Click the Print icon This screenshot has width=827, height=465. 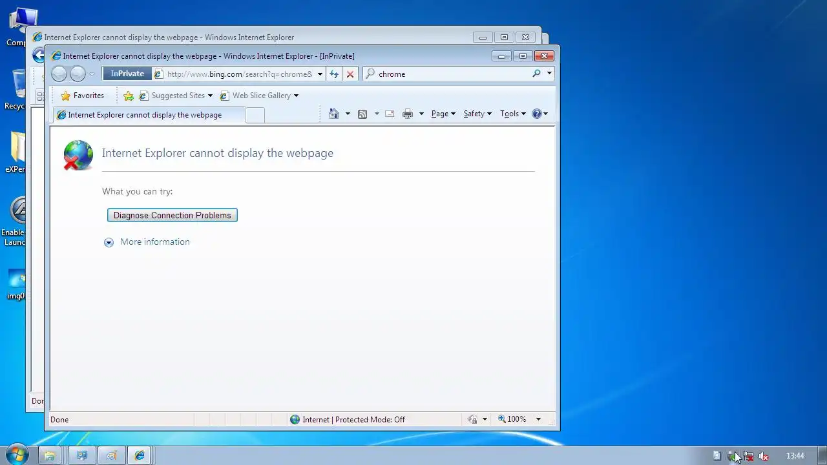click(408, 114)
